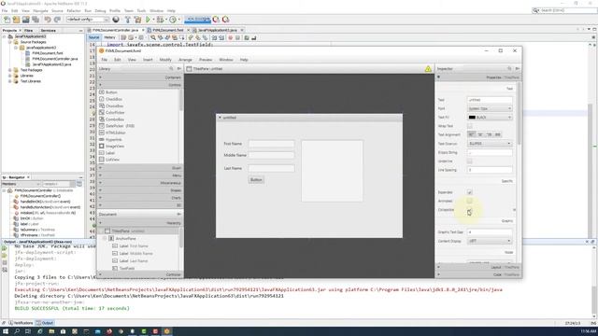Switch to Files tab in NetBeans

pos(29,30)
